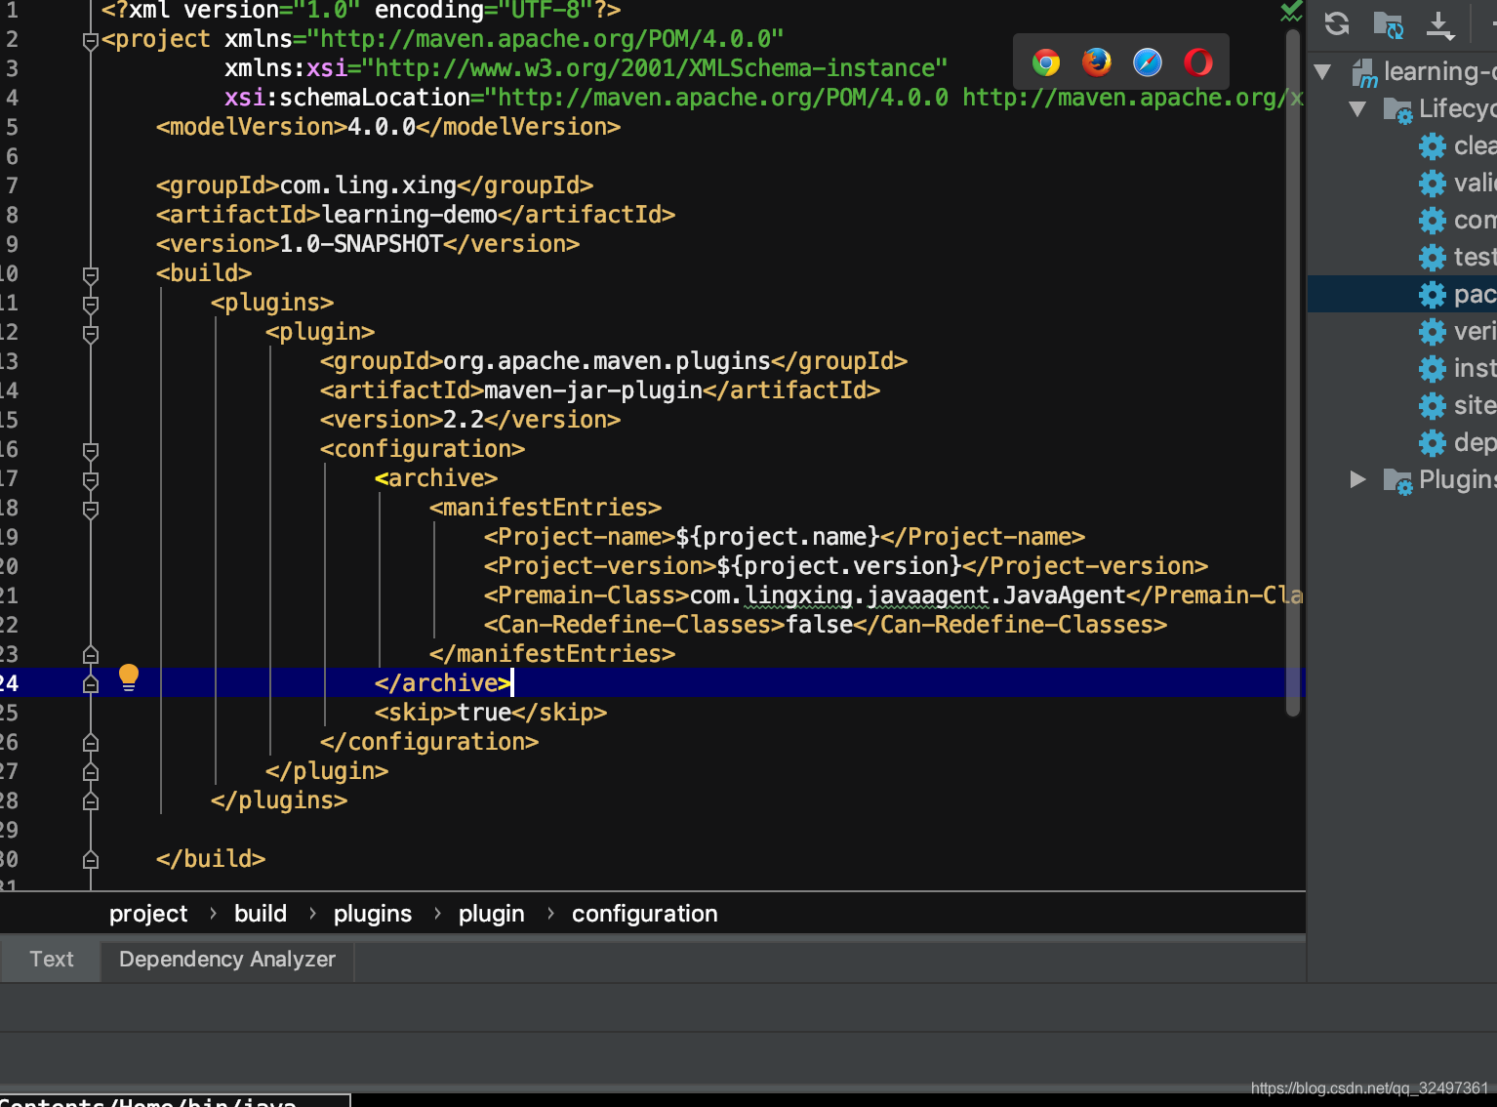This screenshot has height=1107, width=1497.
Task: Click the modelVersion 4.0.0 line
Action: tap(388, 127)
